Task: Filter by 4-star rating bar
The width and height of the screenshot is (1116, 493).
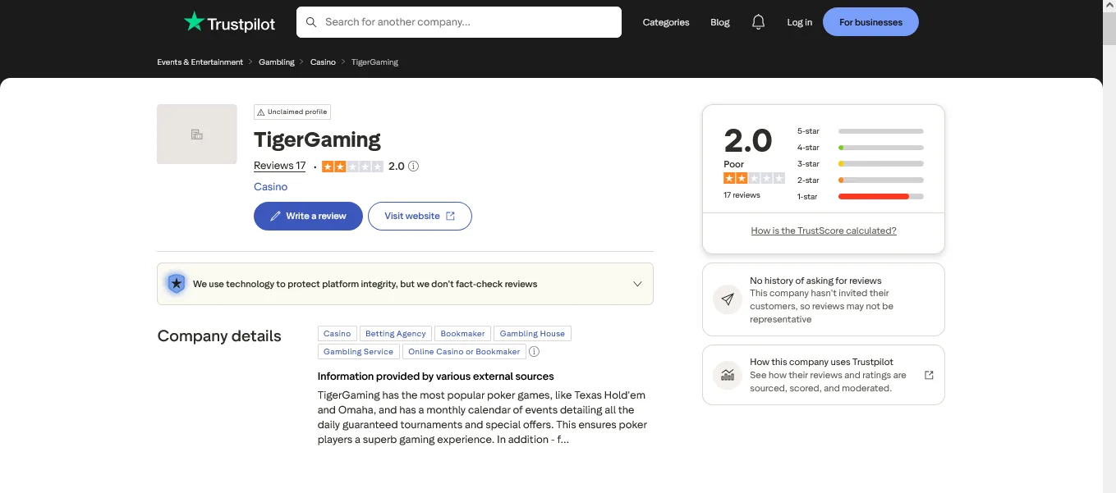Action: click(x=860, y=148)
